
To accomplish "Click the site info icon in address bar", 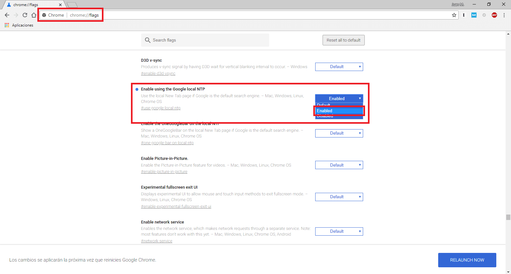I will 44,15.
